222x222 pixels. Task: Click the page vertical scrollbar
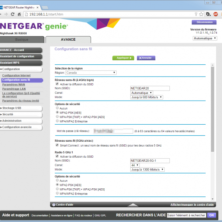click(212, 111)
